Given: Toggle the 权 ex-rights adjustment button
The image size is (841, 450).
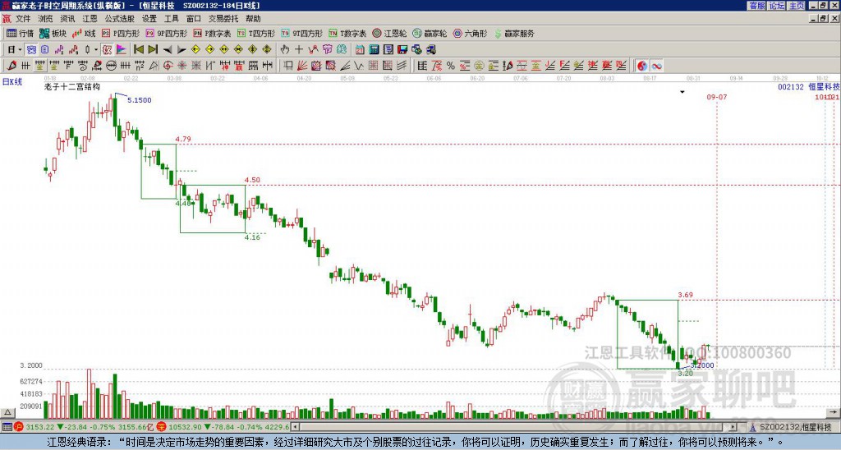Looking at the screenshot, I should click(x=107, y=49).
